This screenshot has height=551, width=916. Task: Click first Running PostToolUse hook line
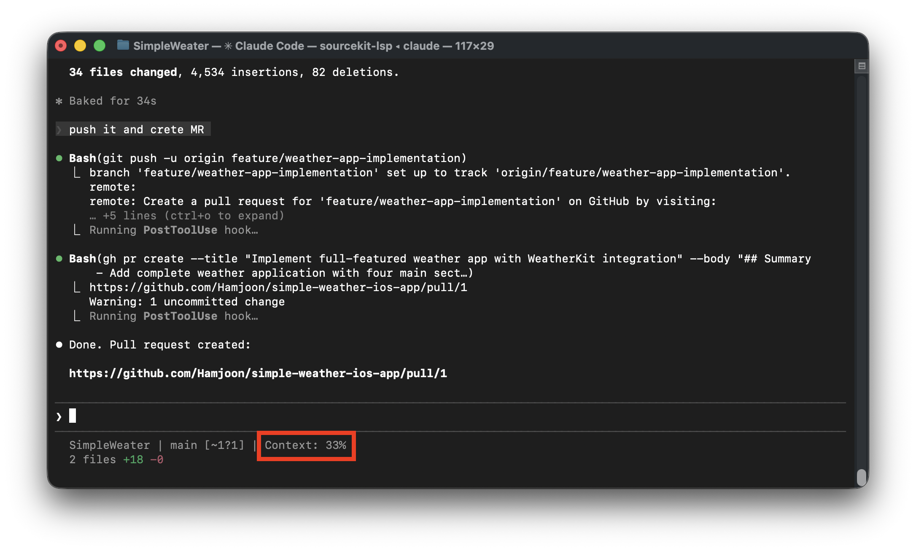[173, 230]
